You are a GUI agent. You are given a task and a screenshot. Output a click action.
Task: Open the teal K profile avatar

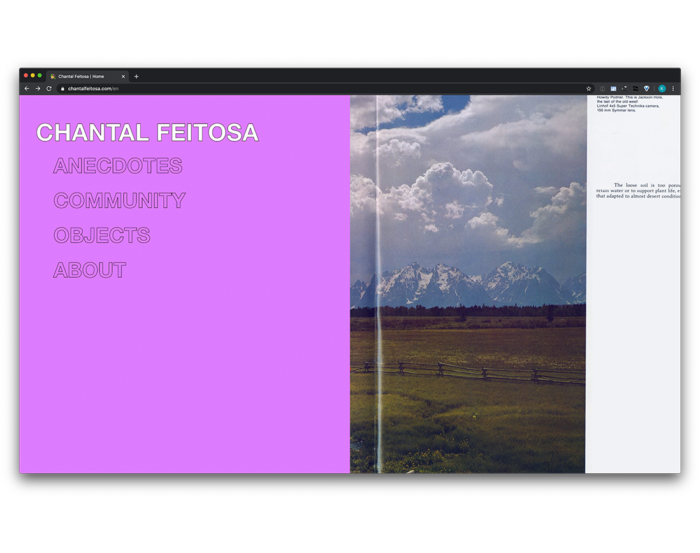pos(662,89)
